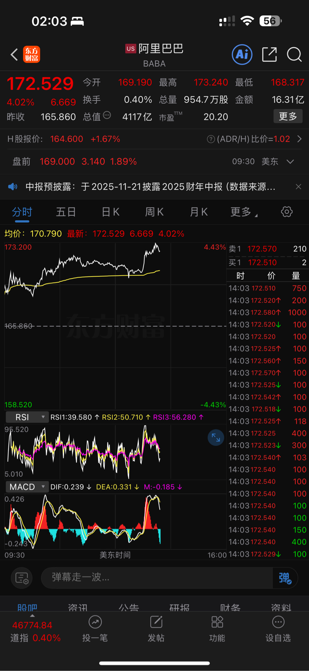Viewport: 309px width, 671px height.
Task: Open the search magnifier icon
Action: [294, 54]
